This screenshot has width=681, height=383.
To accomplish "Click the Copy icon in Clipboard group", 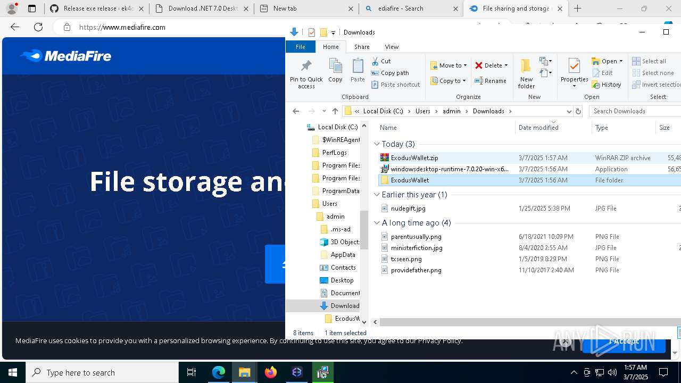I will click(335, 71).
